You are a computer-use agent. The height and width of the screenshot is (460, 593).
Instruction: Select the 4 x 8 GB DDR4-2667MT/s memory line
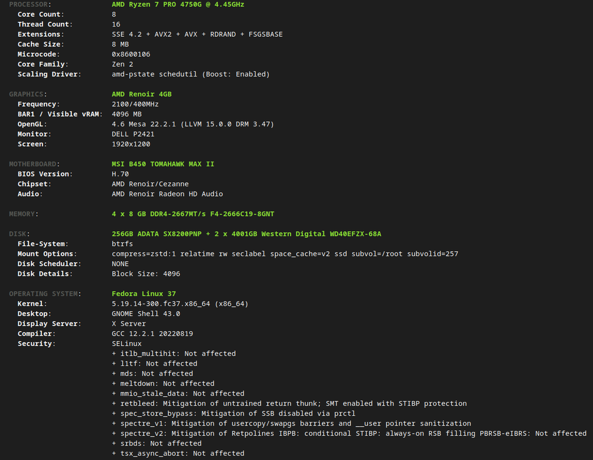tap(193, 214)
